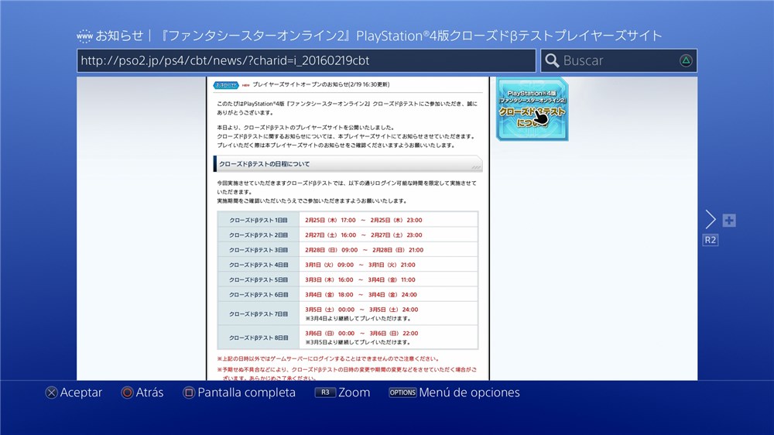This screenshot has width=774, height=435.
Task: Open the PlayStation 4 closed beta test banner
Action: 533,109
